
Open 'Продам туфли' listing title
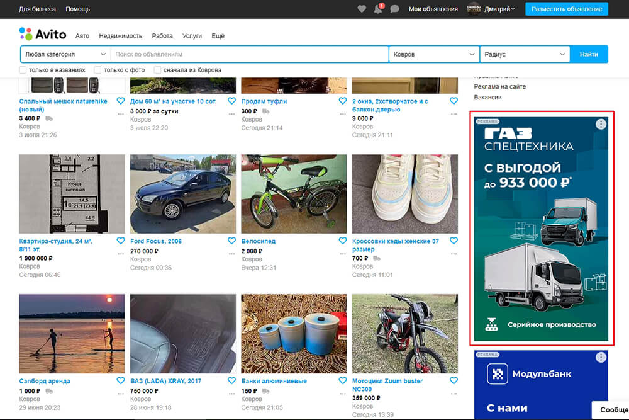pos(264,101)
